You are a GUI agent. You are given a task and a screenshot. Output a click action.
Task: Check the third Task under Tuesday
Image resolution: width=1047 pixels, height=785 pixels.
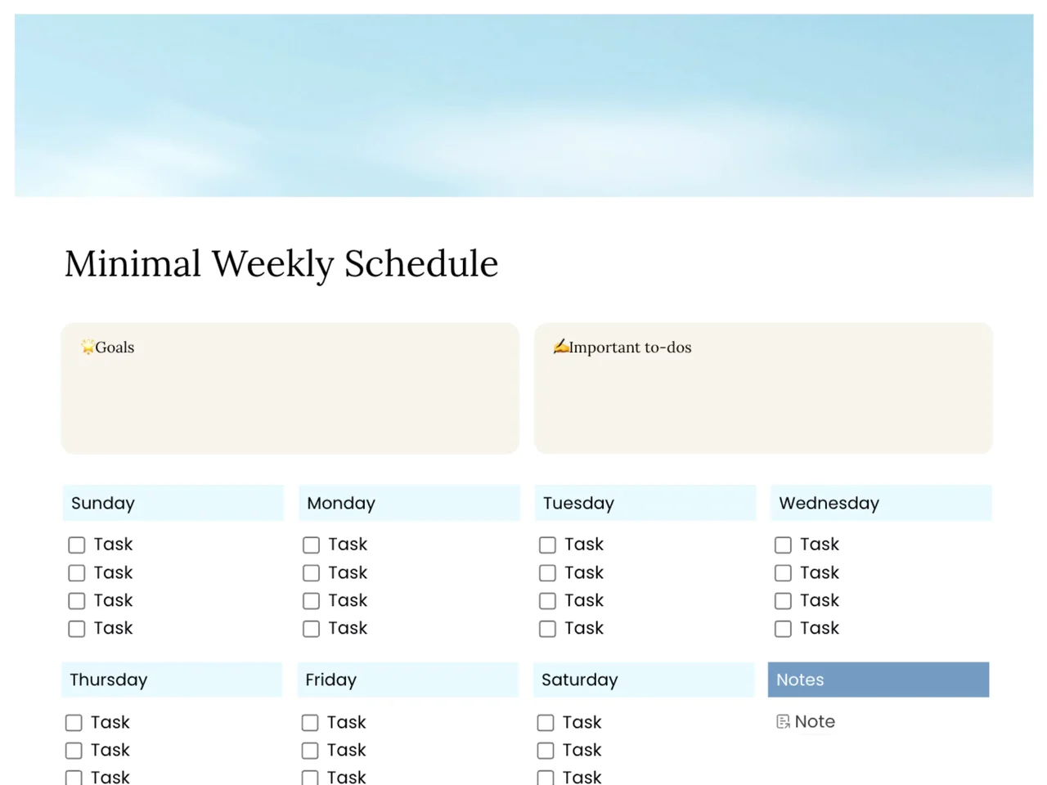(x=547, y=601)
